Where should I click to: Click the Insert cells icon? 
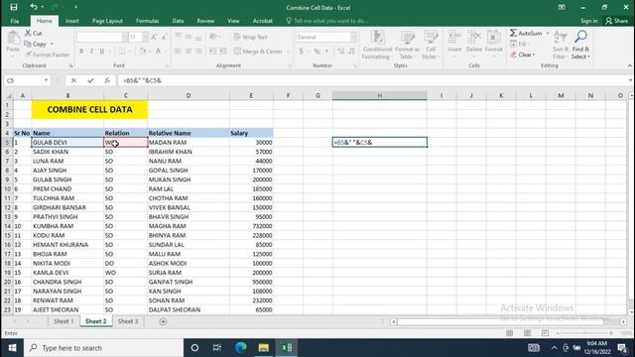[x=454, y=38]
